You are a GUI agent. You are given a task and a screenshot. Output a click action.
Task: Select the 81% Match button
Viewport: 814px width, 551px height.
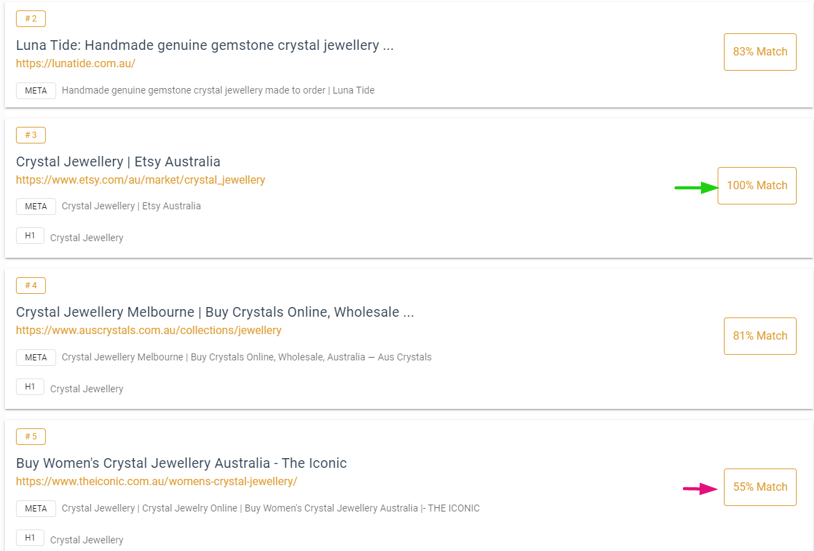click(760, 335)
